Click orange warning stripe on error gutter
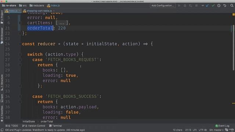 pyautogui.click(x=234, y=103)
